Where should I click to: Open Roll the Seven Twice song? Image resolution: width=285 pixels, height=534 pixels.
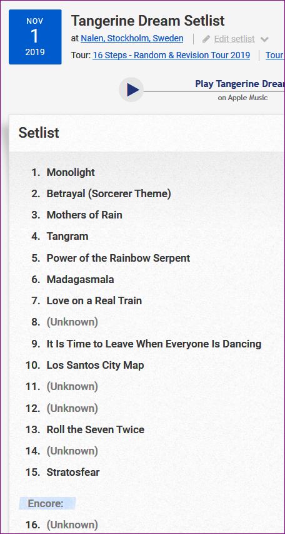point(95,429)
